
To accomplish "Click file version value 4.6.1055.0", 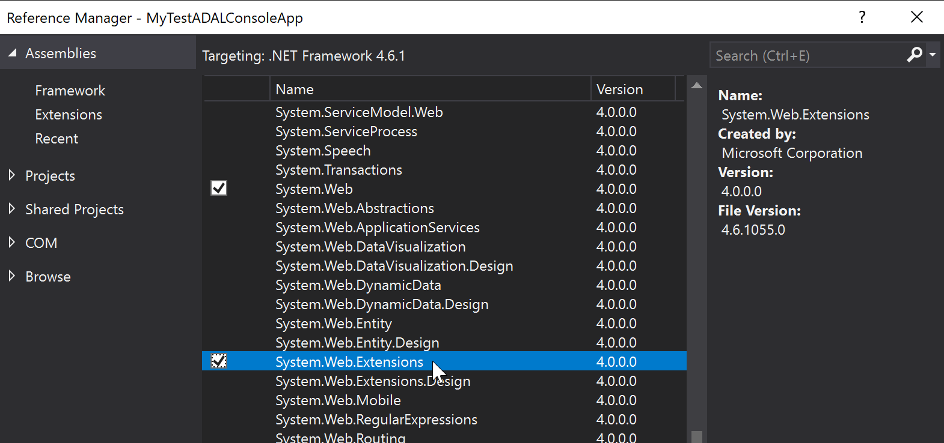I will point(753,230).
